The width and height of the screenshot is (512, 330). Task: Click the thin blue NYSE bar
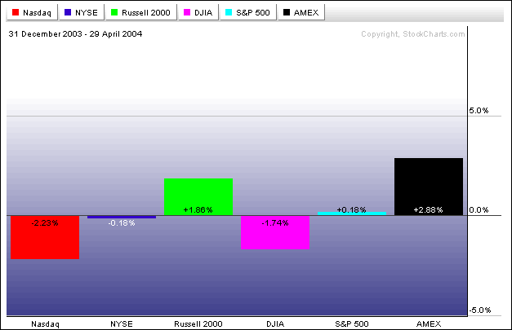[122, 217]
